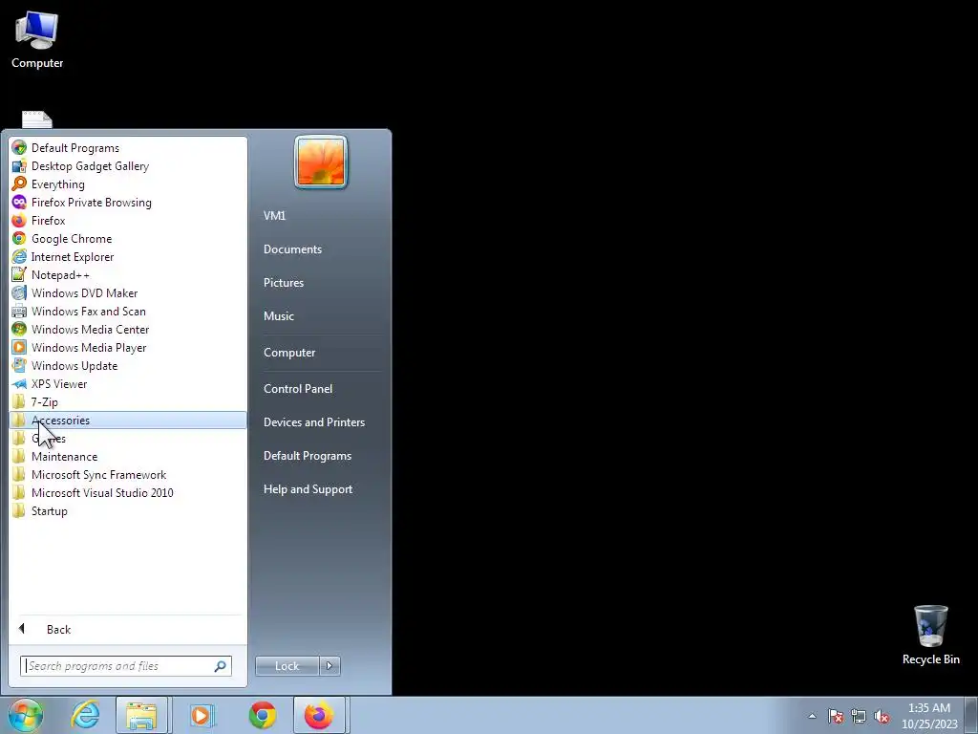Open the Everything search app
Screen dimensions: 978x734
tap(128, 184)
